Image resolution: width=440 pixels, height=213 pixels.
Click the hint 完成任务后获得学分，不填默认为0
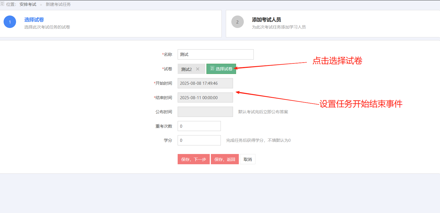coord(258,140)
